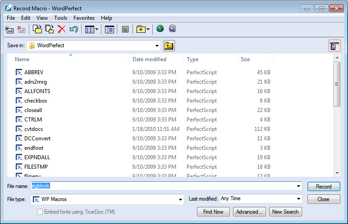Image resolution: width=348 pixels, height=224 pixels.
Task: Sort by Size column header
Action: coord(256,59)
